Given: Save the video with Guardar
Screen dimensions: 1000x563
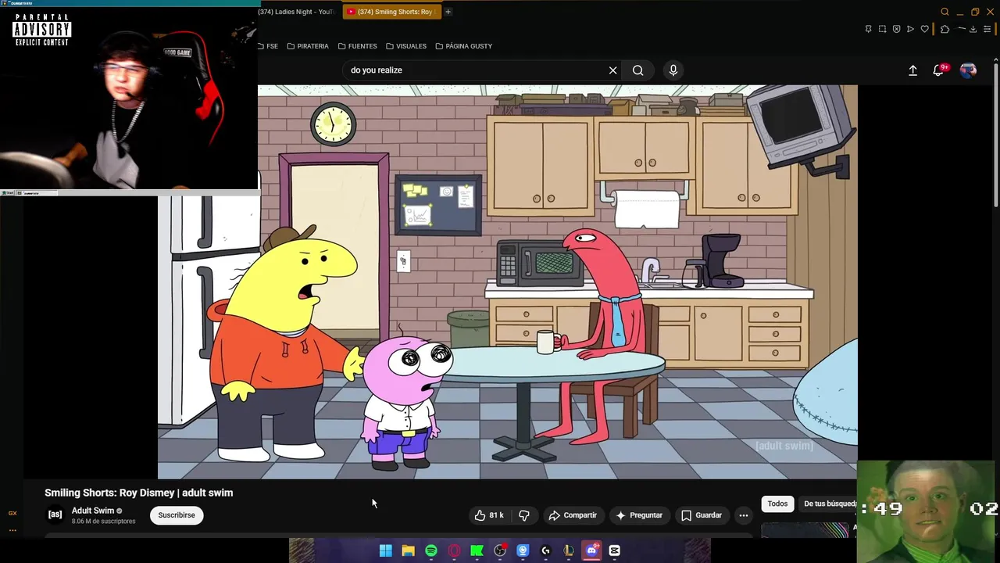Looking at the screenshot, I should pyautogui.click(x=702, y=515).
